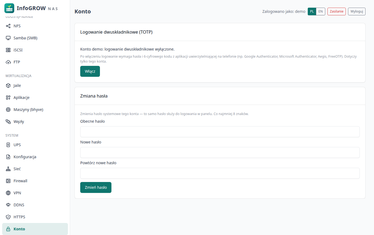Open the Samba (SMB) menu item

(35, 38)
